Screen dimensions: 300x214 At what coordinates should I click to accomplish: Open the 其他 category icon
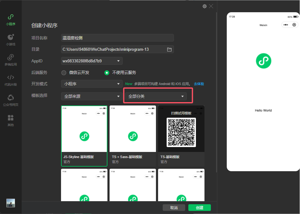11,120
